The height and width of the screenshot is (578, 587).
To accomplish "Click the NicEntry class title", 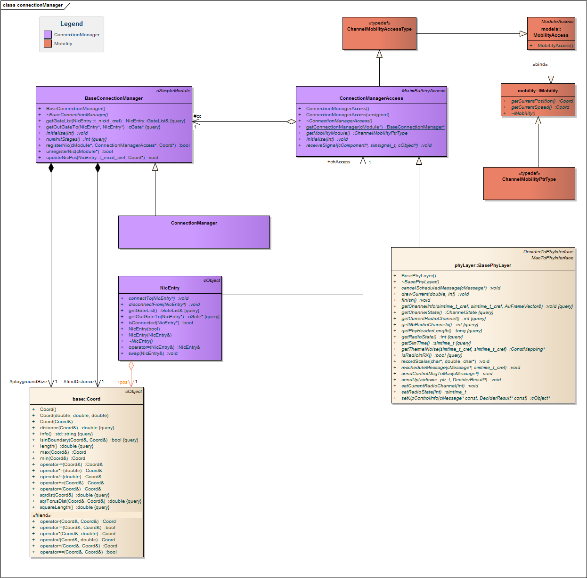I will pyautogui.click(x=170, y=288).
